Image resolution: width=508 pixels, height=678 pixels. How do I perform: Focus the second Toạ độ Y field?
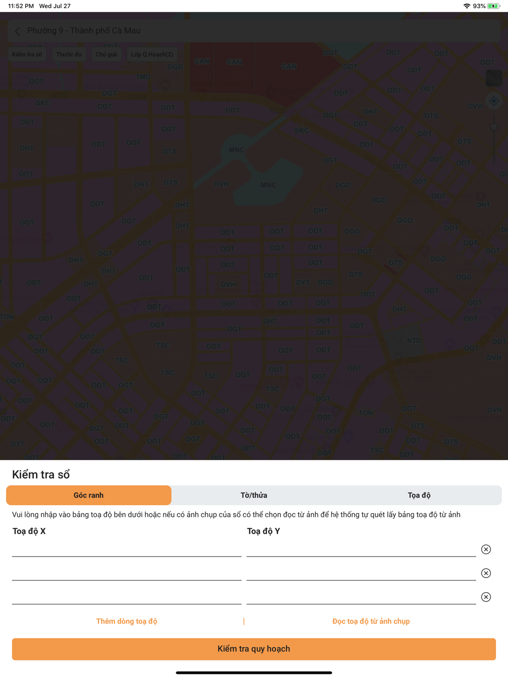pos(361,573)
